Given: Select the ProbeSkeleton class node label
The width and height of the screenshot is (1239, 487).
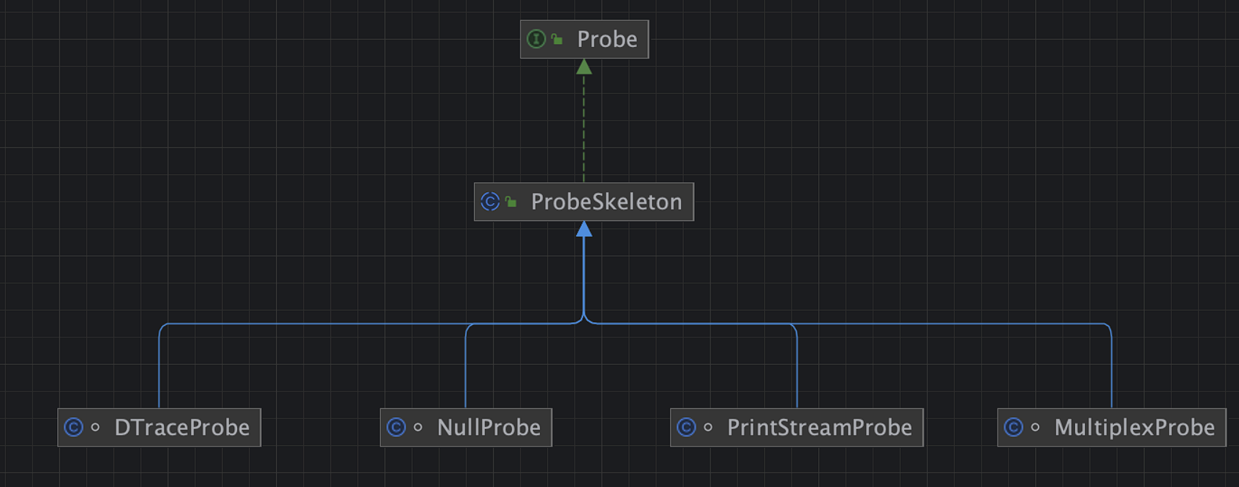Looking at the screenshot, I should [606, 202].
